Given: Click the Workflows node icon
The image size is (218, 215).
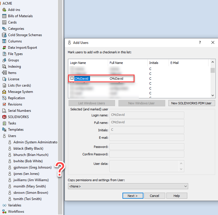Looking at the screenshot, I should [x=4, y=212].
